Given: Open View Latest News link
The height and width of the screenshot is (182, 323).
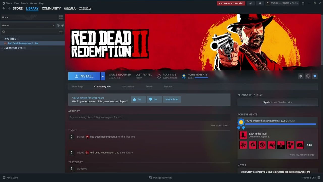Looking at the screenshot, I should (219, 125).
